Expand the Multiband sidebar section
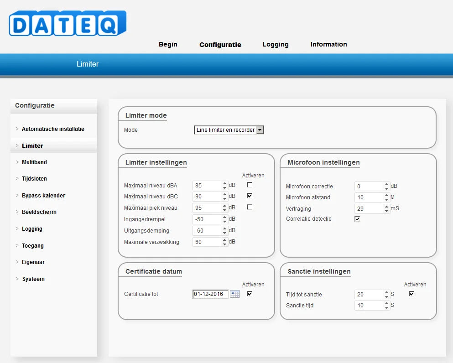This screenshot has width=453, height=363. [34, 162]
